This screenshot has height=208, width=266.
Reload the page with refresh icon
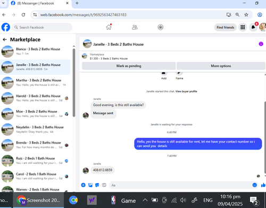[x=23, y=15]
